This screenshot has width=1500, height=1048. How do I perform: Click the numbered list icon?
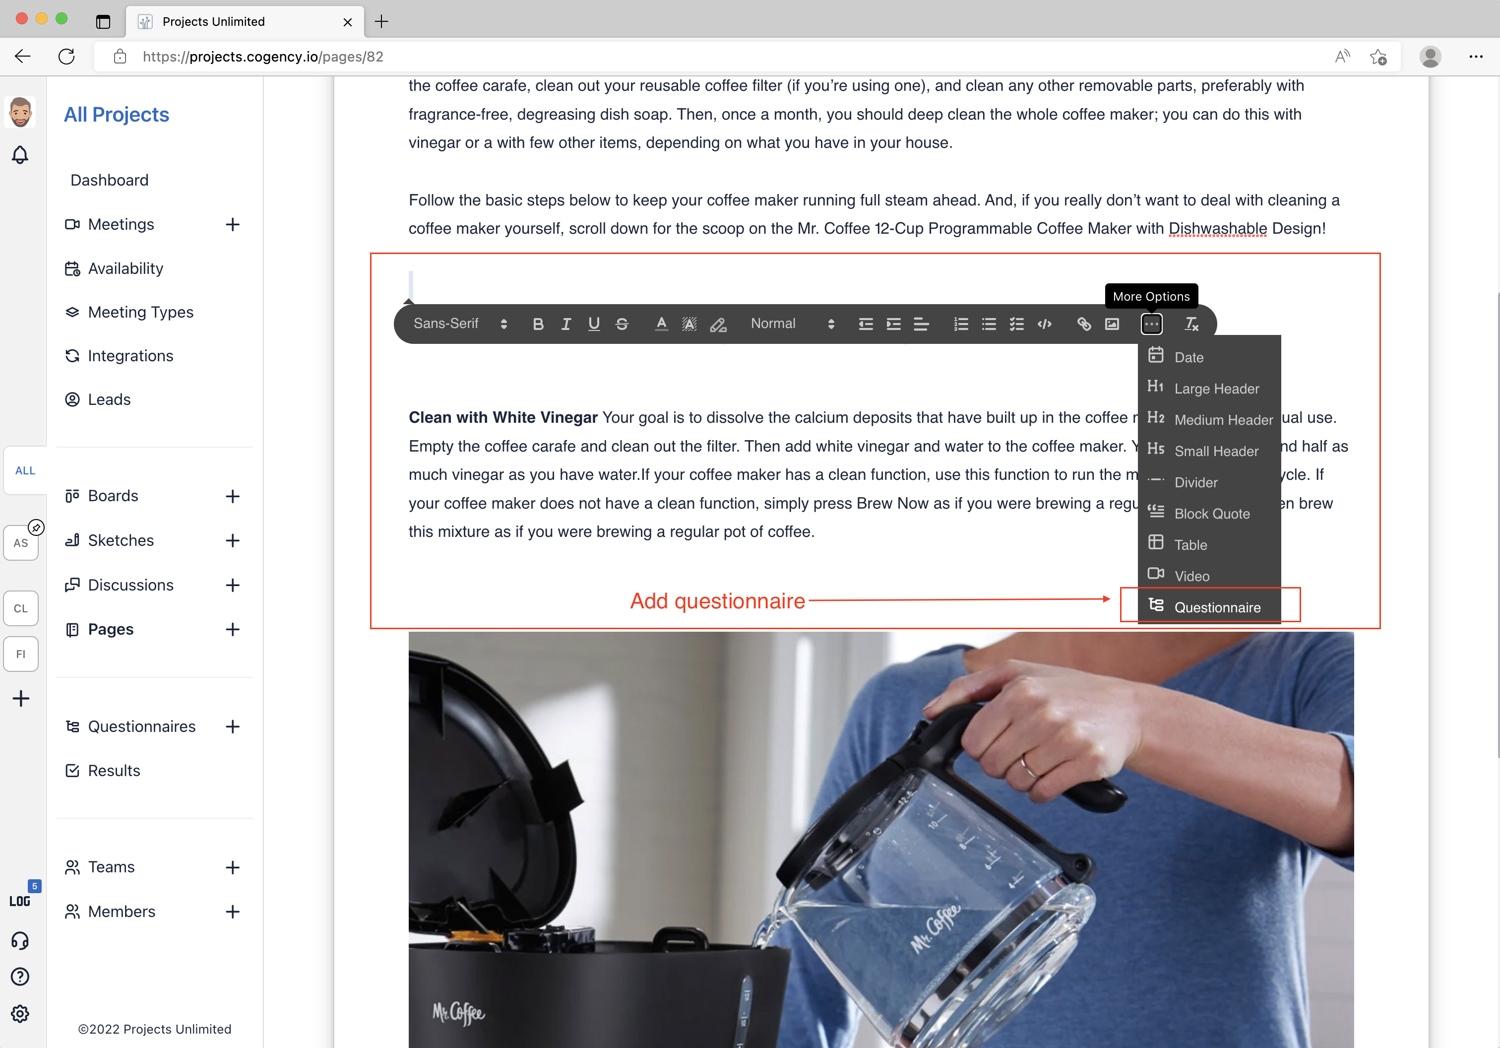point(960,324)
